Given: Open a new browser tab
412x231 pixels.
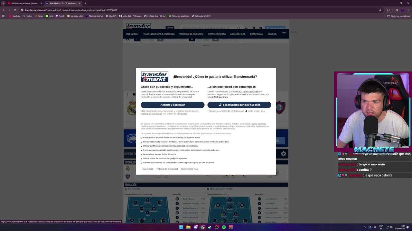Looking at the screenshot, I should [x=85, y=3].
